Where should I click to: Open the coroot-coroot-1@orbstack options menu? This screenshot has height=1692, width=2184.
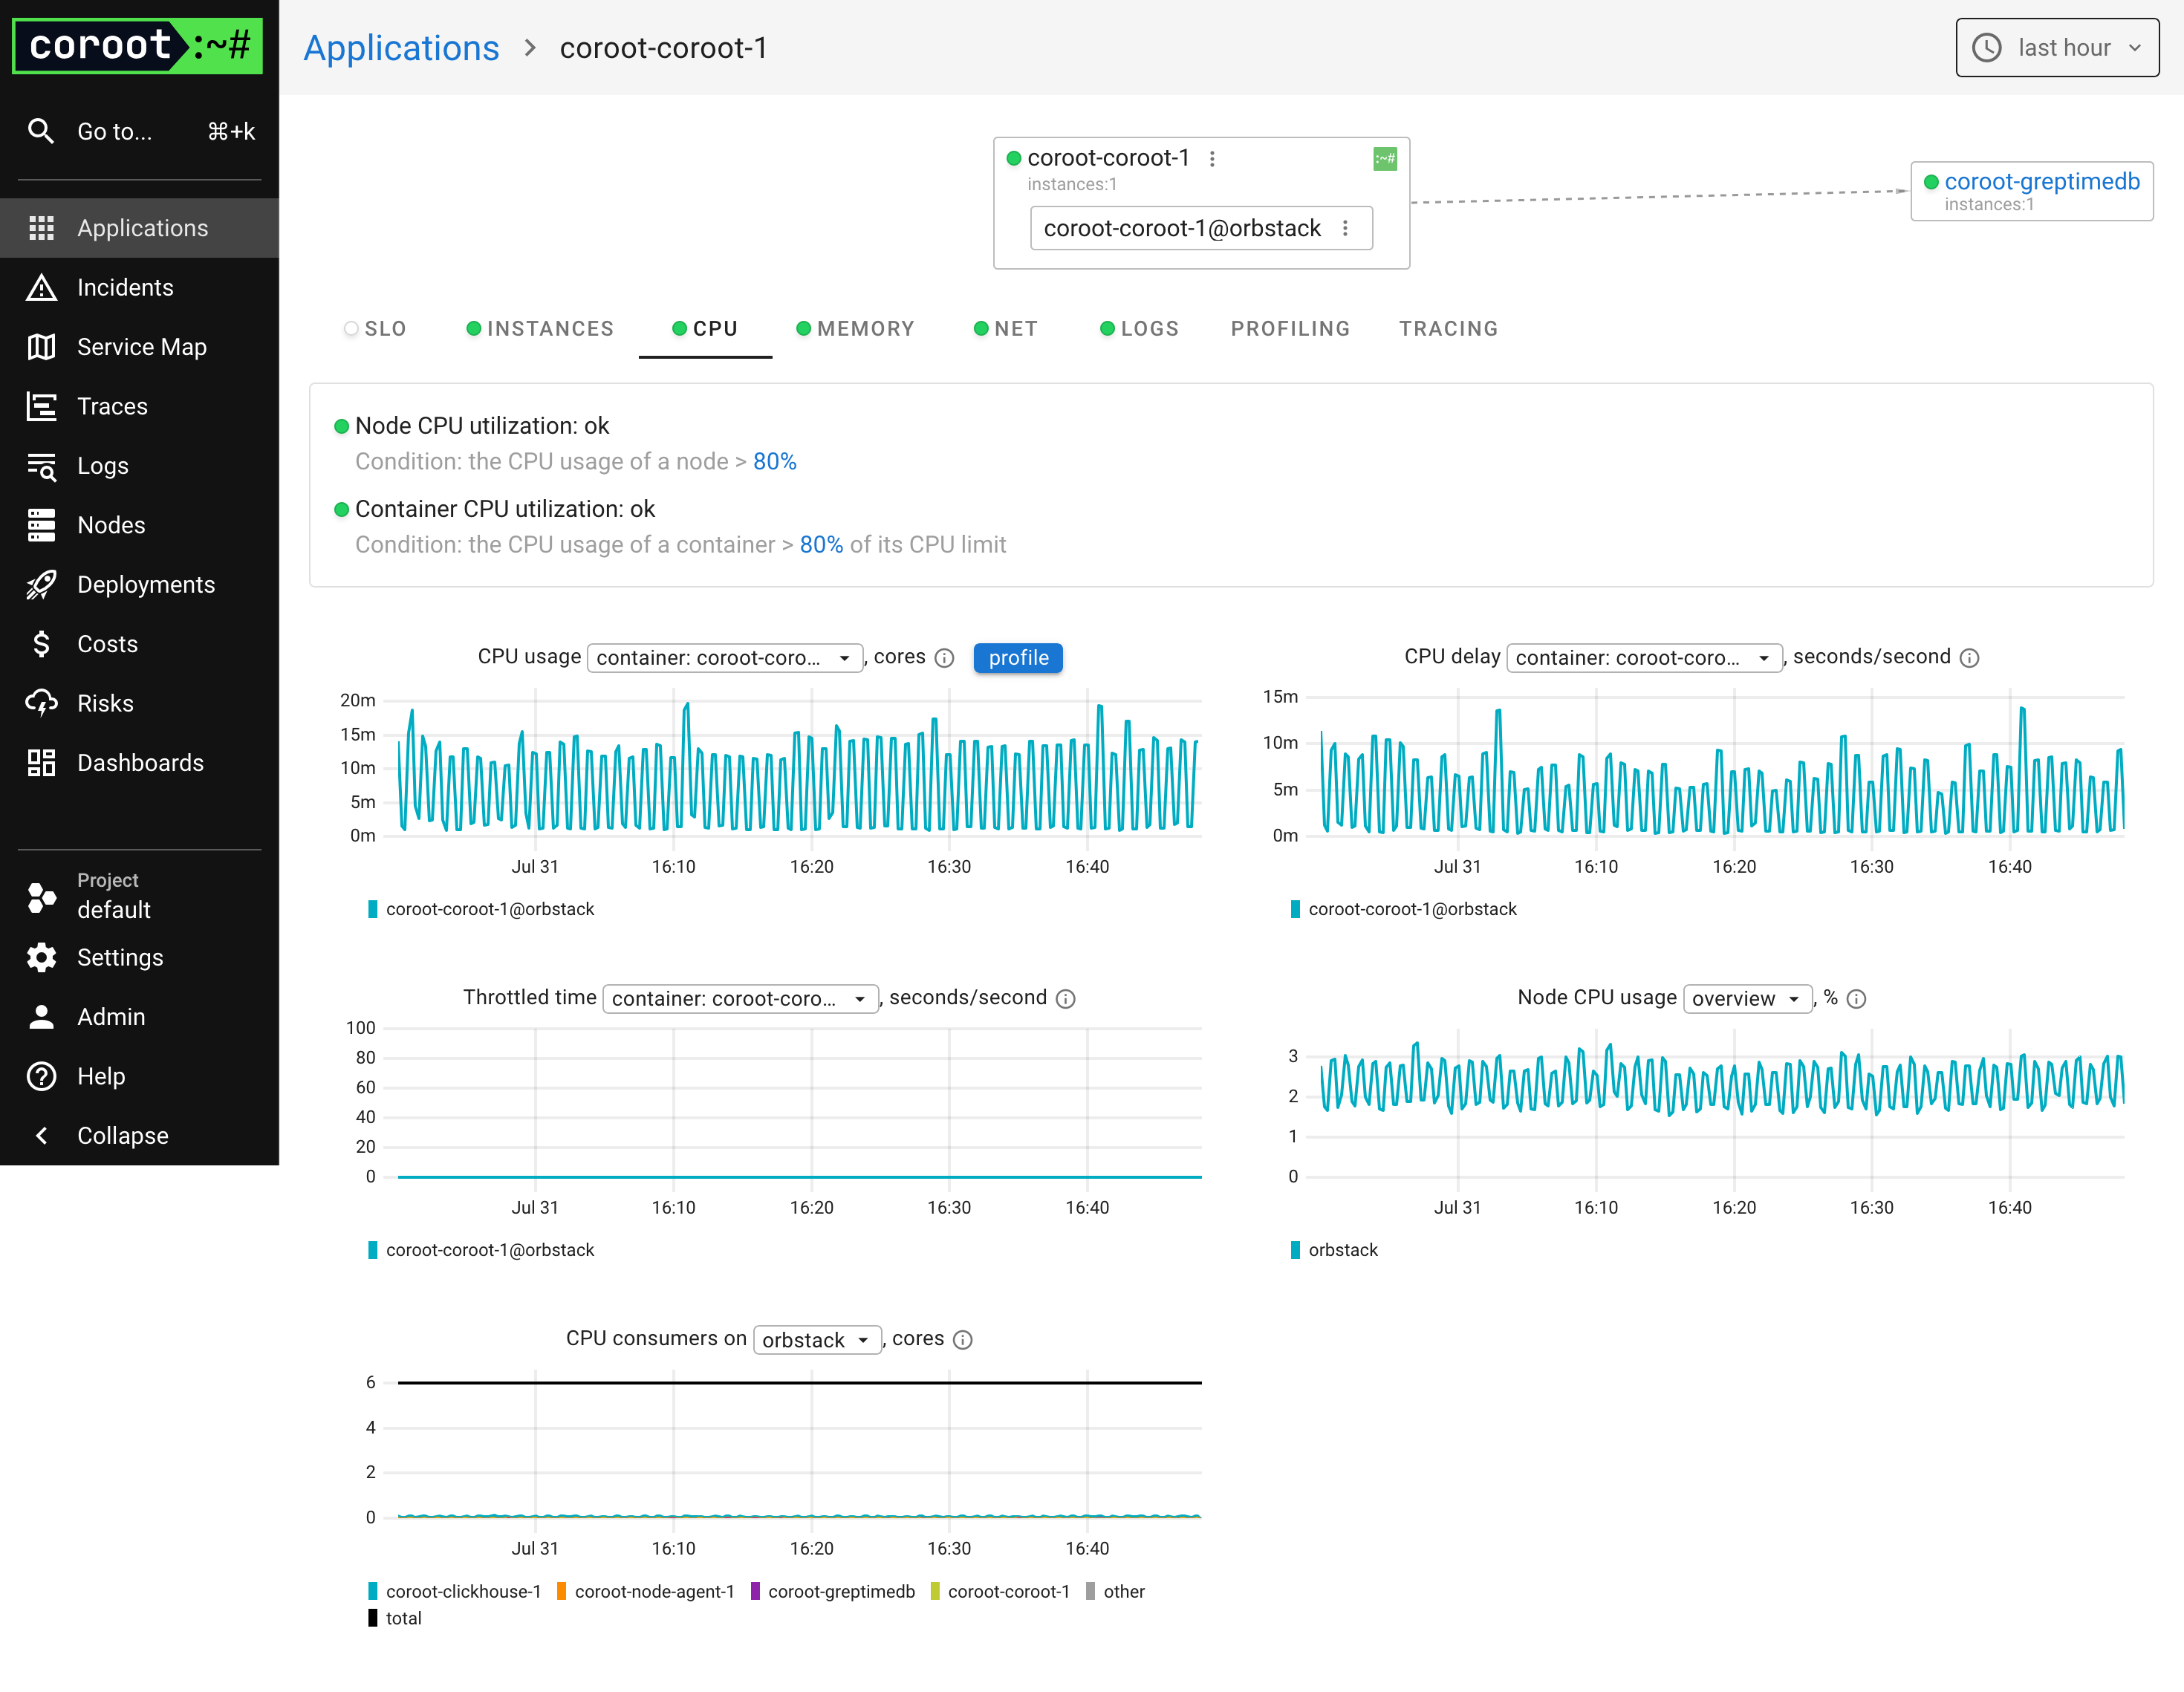coord(1345,228)
